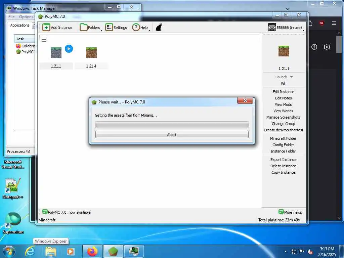The width and height of the screenshot is (344, 258).
Task: Sort by the Task column header
Action: click(25, 39)
